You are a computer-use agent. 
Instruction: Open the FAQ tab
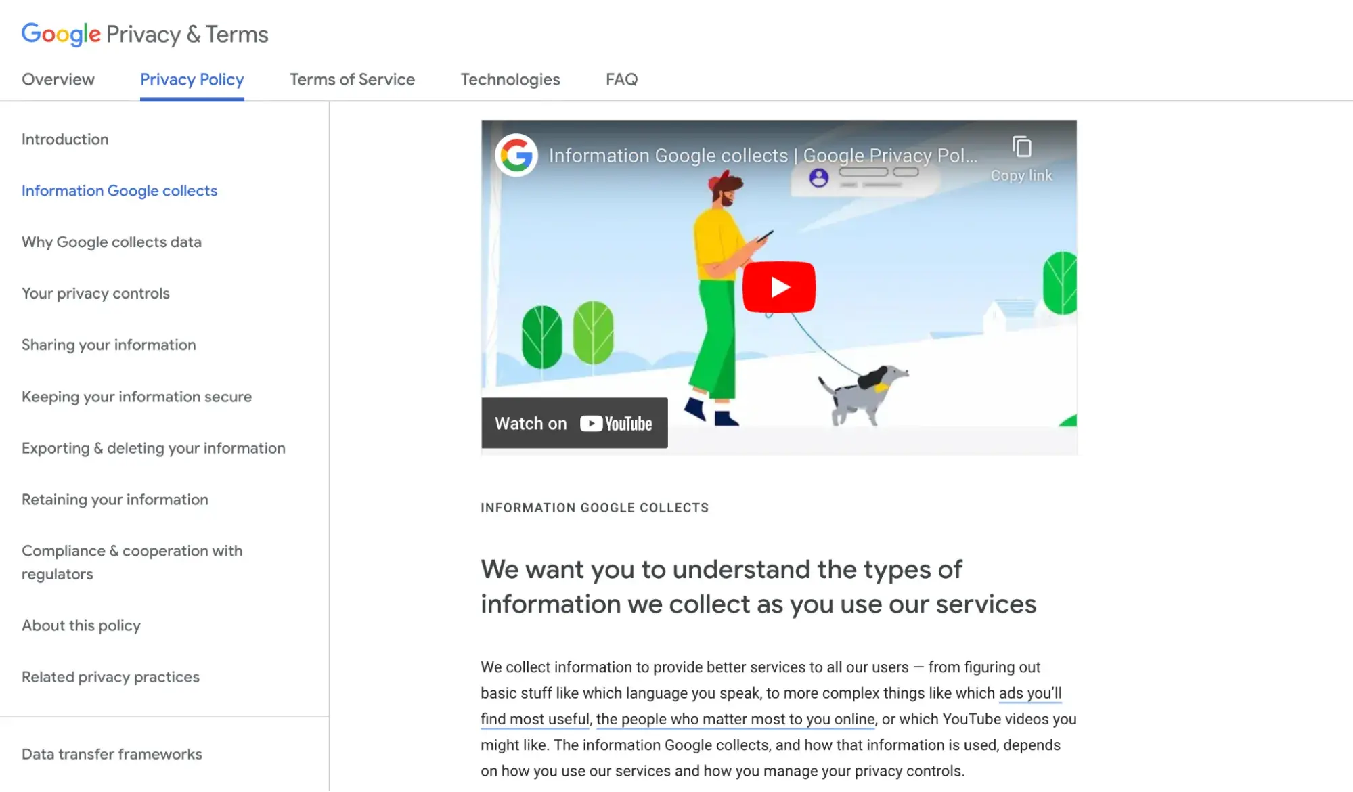pyautogui.click(x=621, y=79)
